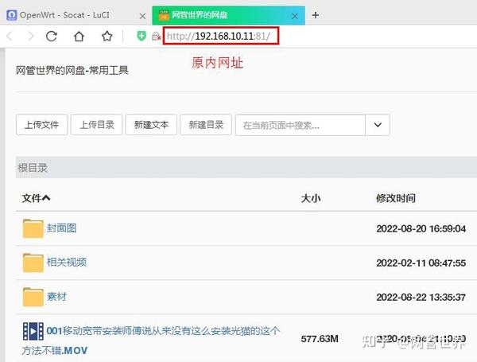Click the site info icon beside the URL

(x=156, y=37)
